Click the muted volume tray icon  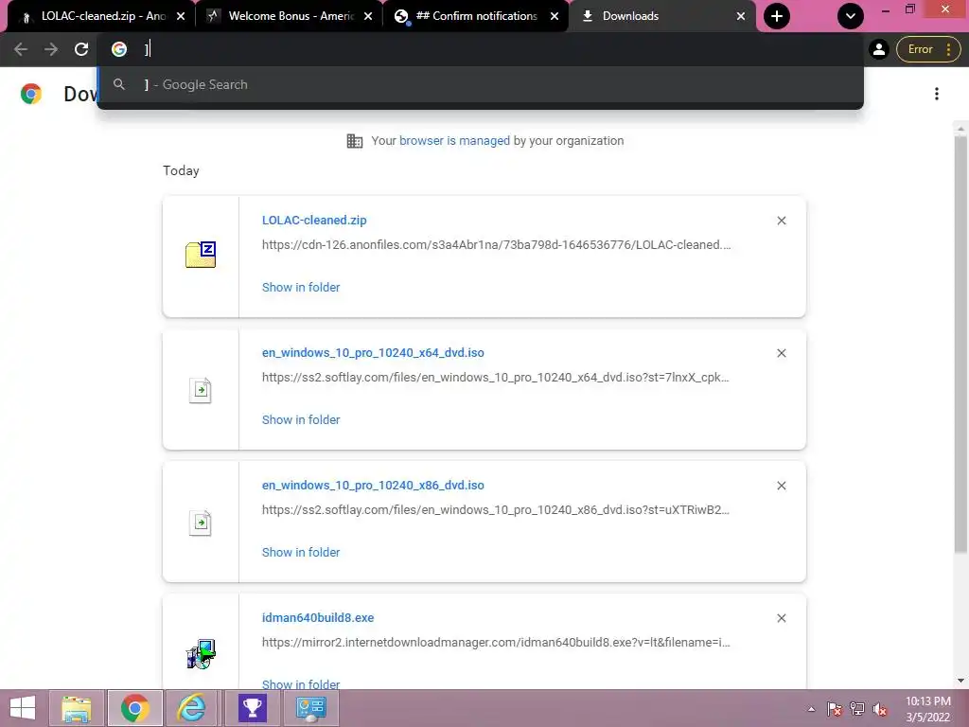click(x=880, y=709)
